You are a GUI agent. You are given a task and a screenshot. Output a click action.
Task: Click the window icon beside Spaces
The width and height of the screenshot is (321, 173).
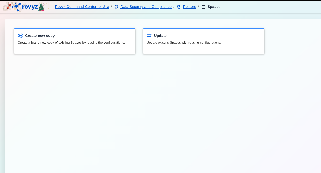click(203, 7)
